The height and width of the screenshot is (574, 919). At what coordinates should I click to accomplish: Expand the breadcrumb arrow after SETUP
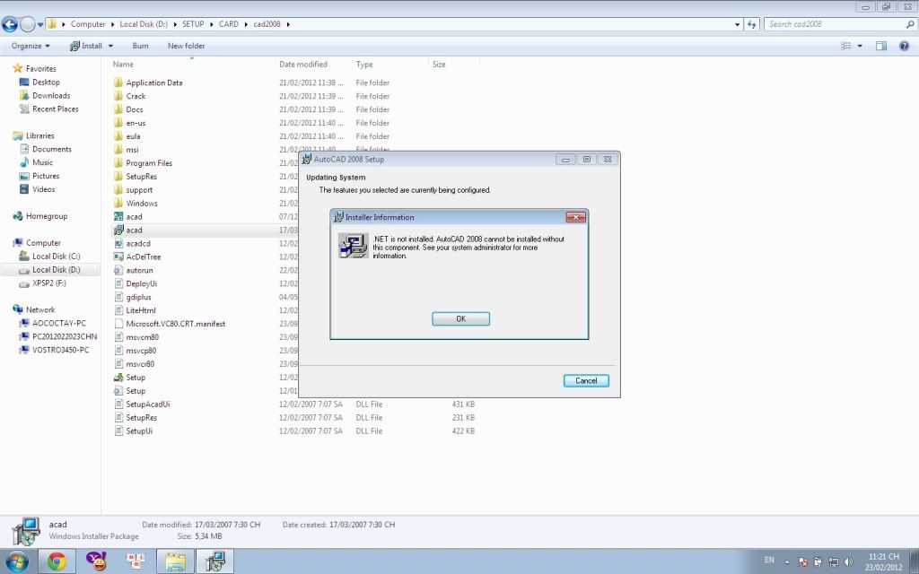point(211,24)
